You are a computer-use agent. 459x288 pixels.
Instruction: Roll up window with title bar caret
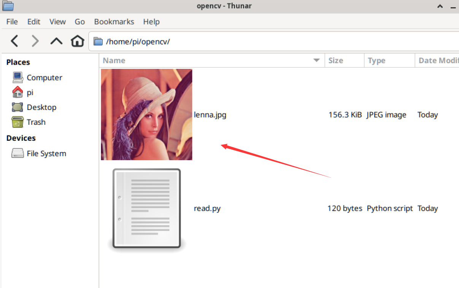pos(440,6)
